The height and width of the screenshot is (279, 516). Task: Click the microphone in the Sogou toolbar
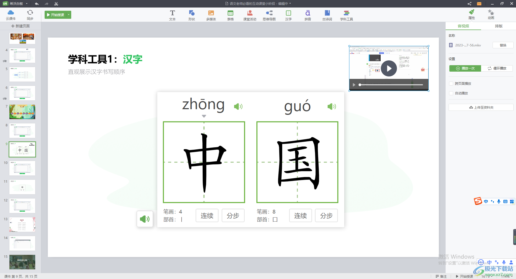[x=499, y=201]
